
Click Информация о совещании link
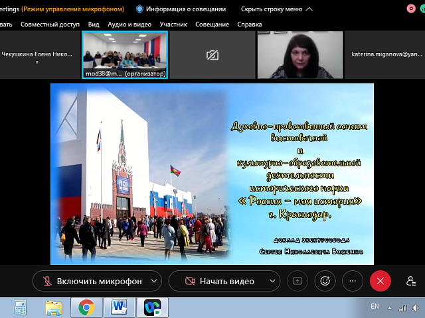click(186, 9)
